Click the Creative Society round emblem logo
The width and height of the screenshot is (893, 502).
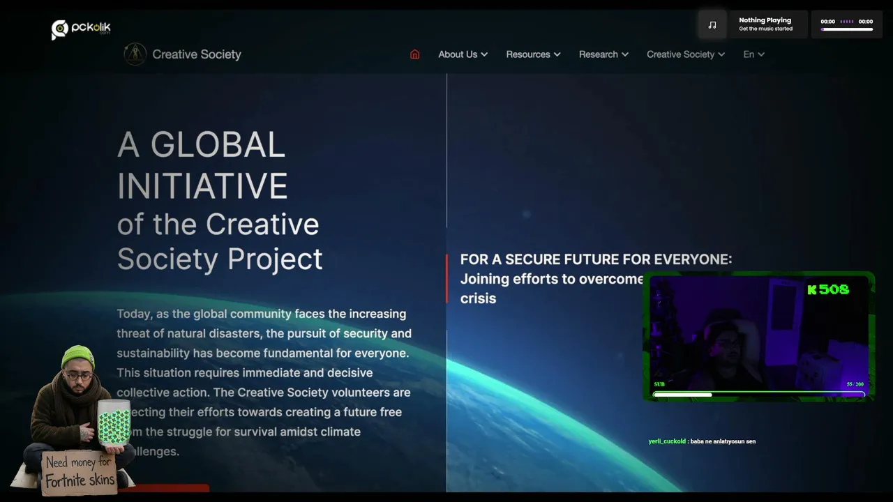tap(135, 54)
